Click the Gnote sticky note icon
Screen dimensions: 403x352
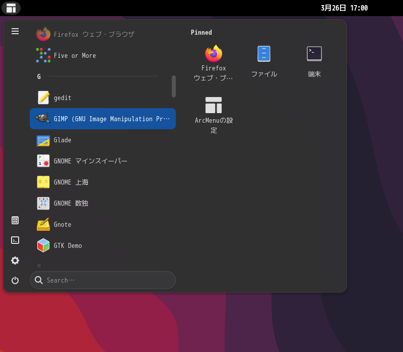pos(43,224)
